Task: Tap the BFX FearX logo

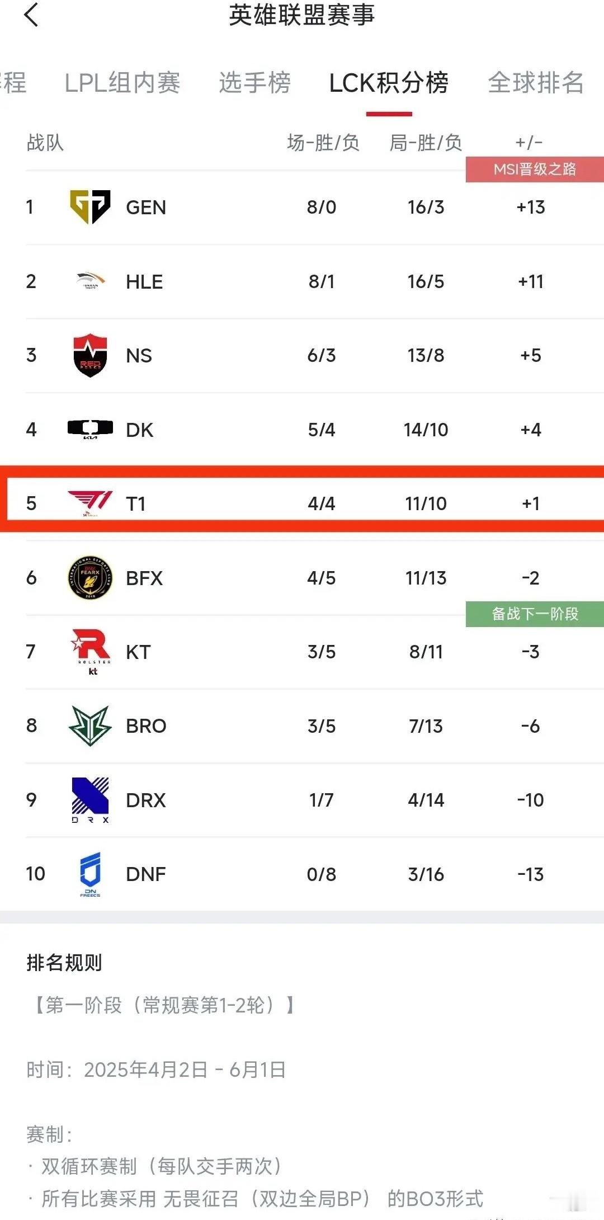Action: [x=90, y=577]
